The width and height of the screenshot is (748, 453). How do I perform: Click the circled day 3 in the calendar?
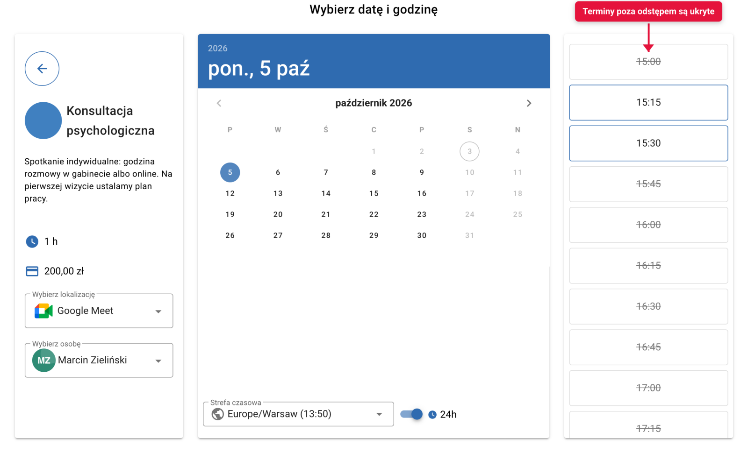[x=469, y=151]
